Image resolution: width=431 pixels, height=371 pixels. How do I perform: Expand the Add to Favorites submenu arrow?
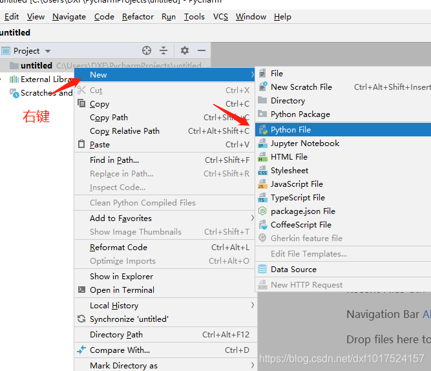point(252,218)
